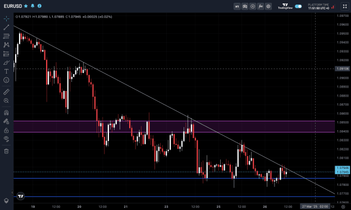Activate the zoom in tool
This screenshot has height=210, width=351.
[6, 101]
